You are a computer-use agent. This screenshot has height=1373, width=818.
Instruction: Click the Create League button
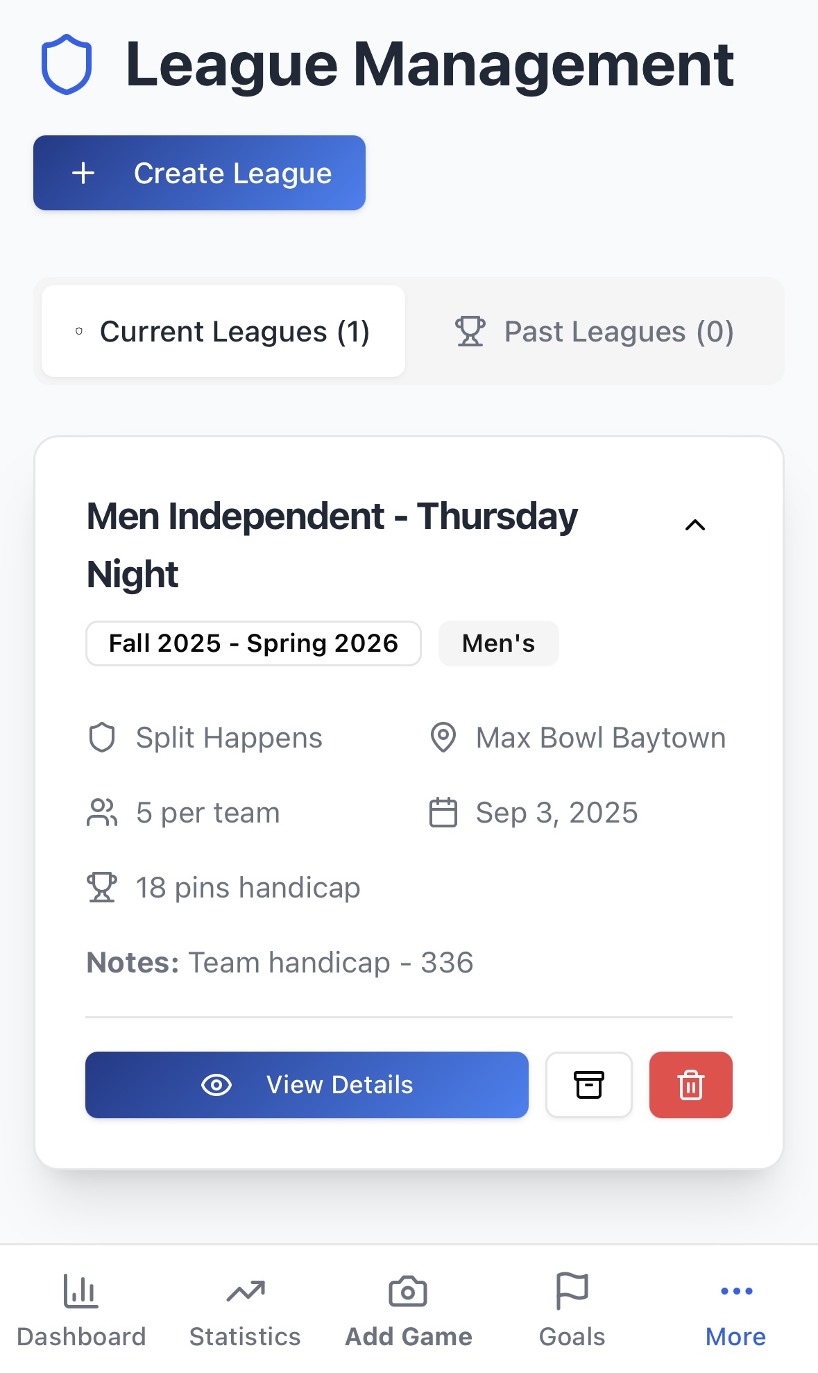(198, 173)
